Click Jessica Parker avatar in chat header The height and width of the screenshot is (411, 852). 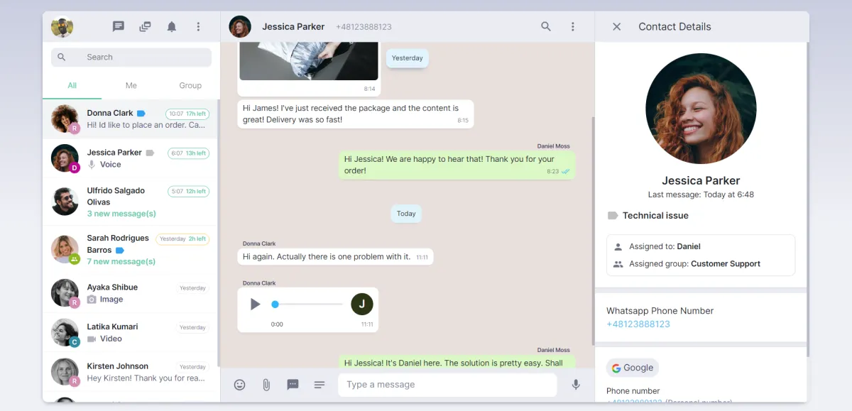pyautogui.click(x=240, y=26)
